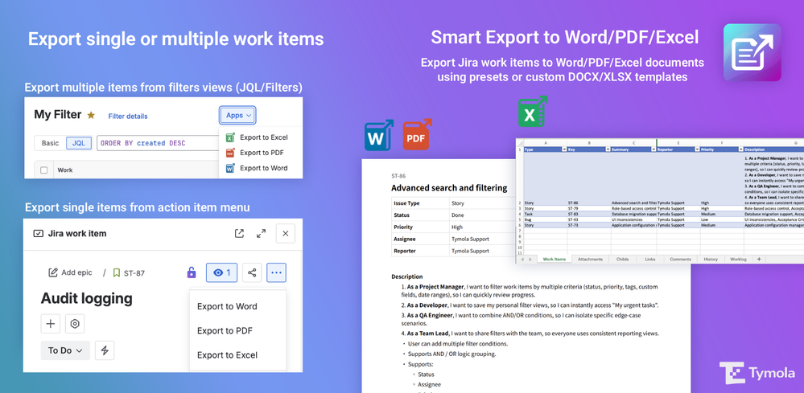This screenshot has width=804, height=393.
Task: Toggle the watch eye button showing 1
Action: (x=221, y=272)
